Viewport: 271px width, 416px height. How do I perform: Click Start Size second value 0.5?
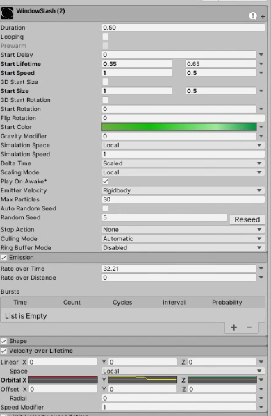(x=221, y=91)
